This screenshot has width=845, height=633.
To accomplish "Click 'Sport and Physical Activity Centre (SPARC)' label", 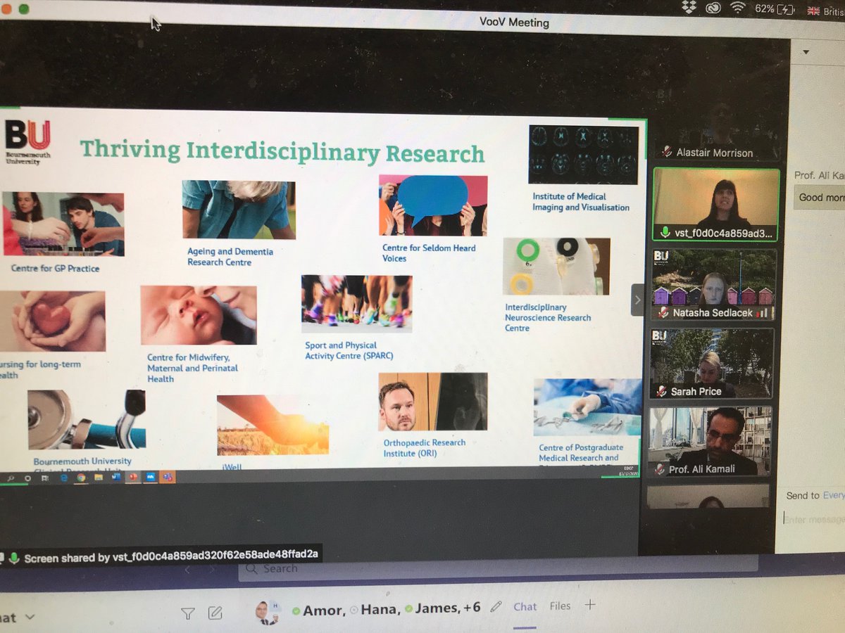I will [x=349, y=350].
